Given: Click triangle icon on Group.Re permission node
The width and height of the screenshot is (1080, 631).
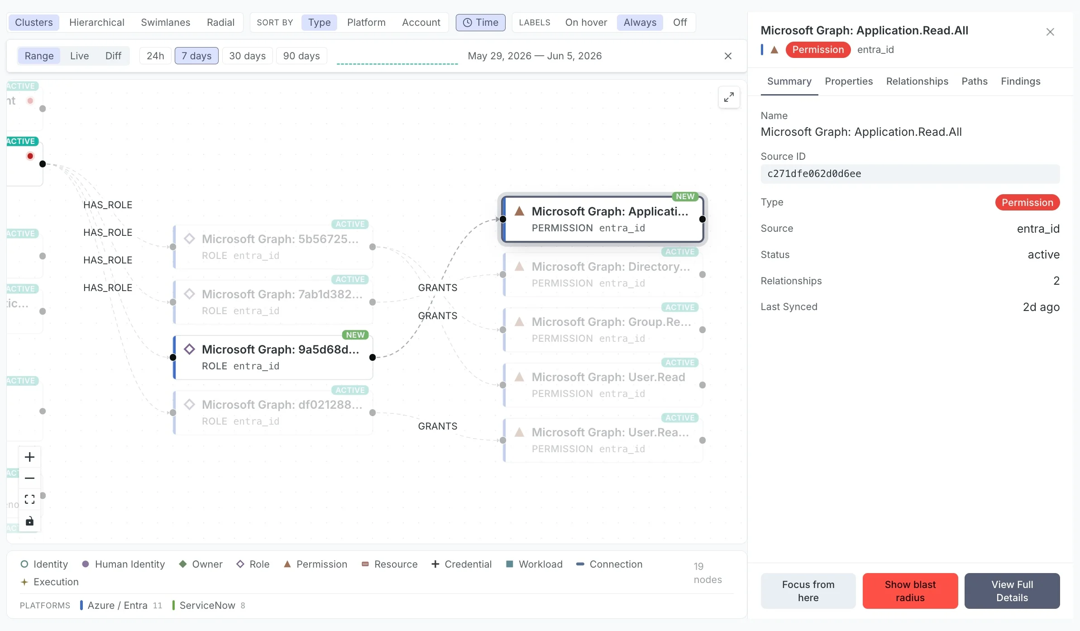Looking at the screenshot, I should point(520,322).
